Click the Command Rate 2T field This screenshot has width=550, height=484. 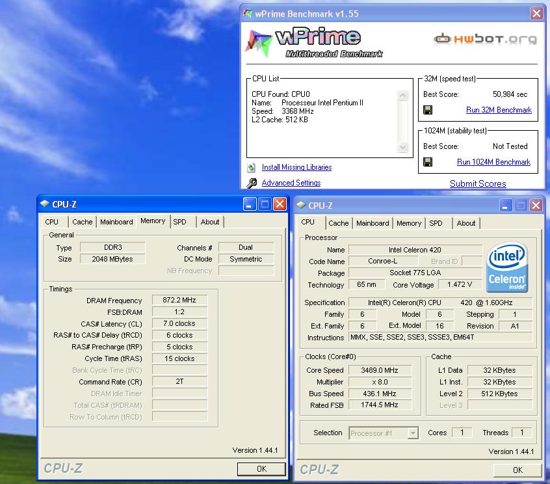(179, 381)
